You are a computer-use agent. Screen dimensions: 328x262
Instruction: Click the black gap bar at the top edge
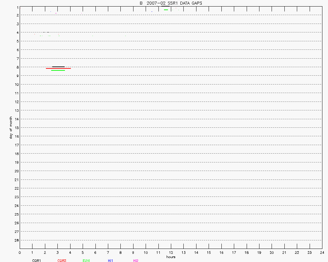[x=166, y=6]
